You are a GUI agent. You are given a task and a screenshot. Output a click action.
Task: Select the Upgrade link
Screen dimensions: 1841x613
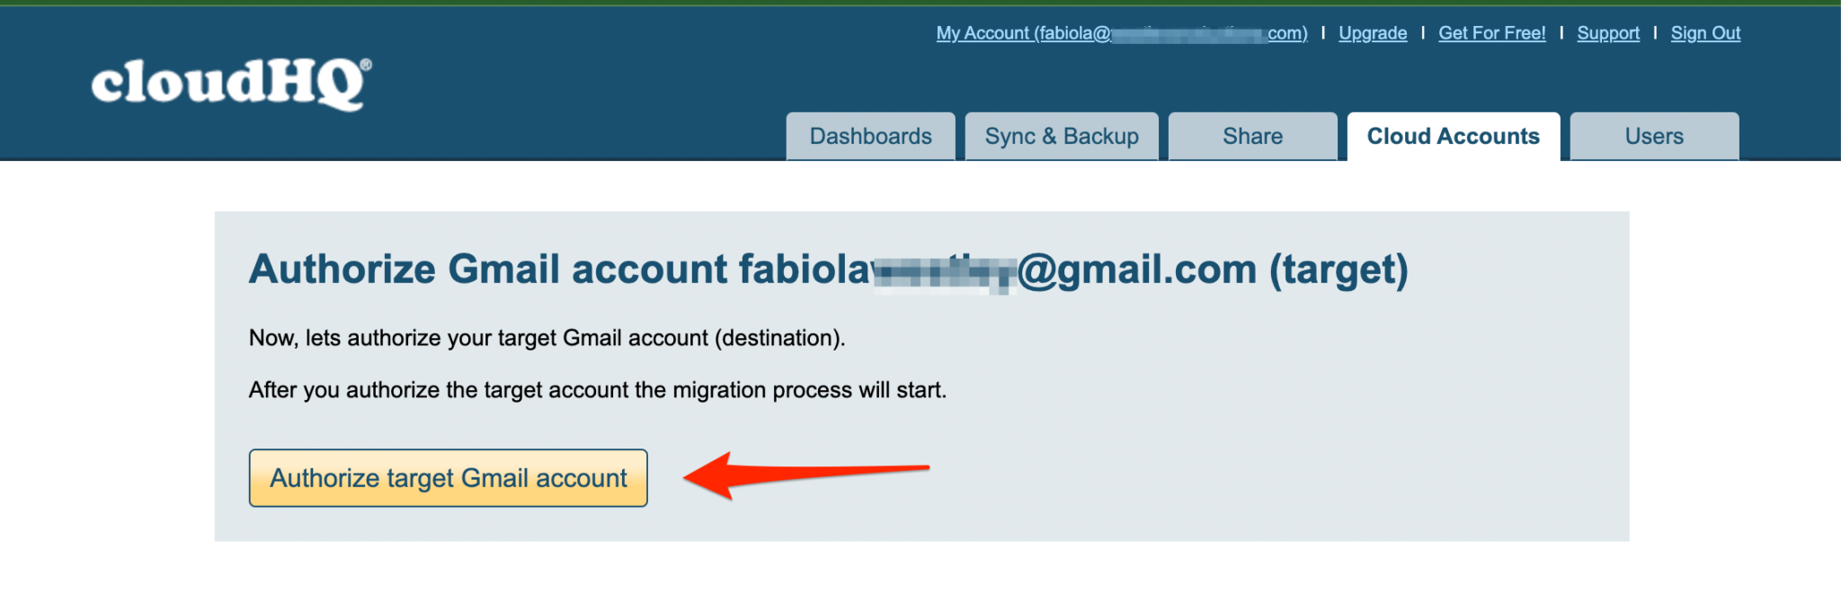coord(1371,32)
